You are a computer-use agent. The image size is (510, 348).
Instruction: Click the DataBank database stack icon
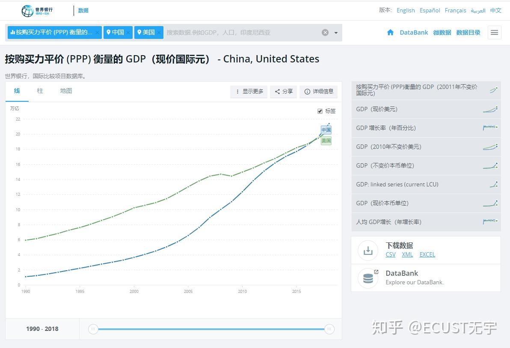(368, 278)
